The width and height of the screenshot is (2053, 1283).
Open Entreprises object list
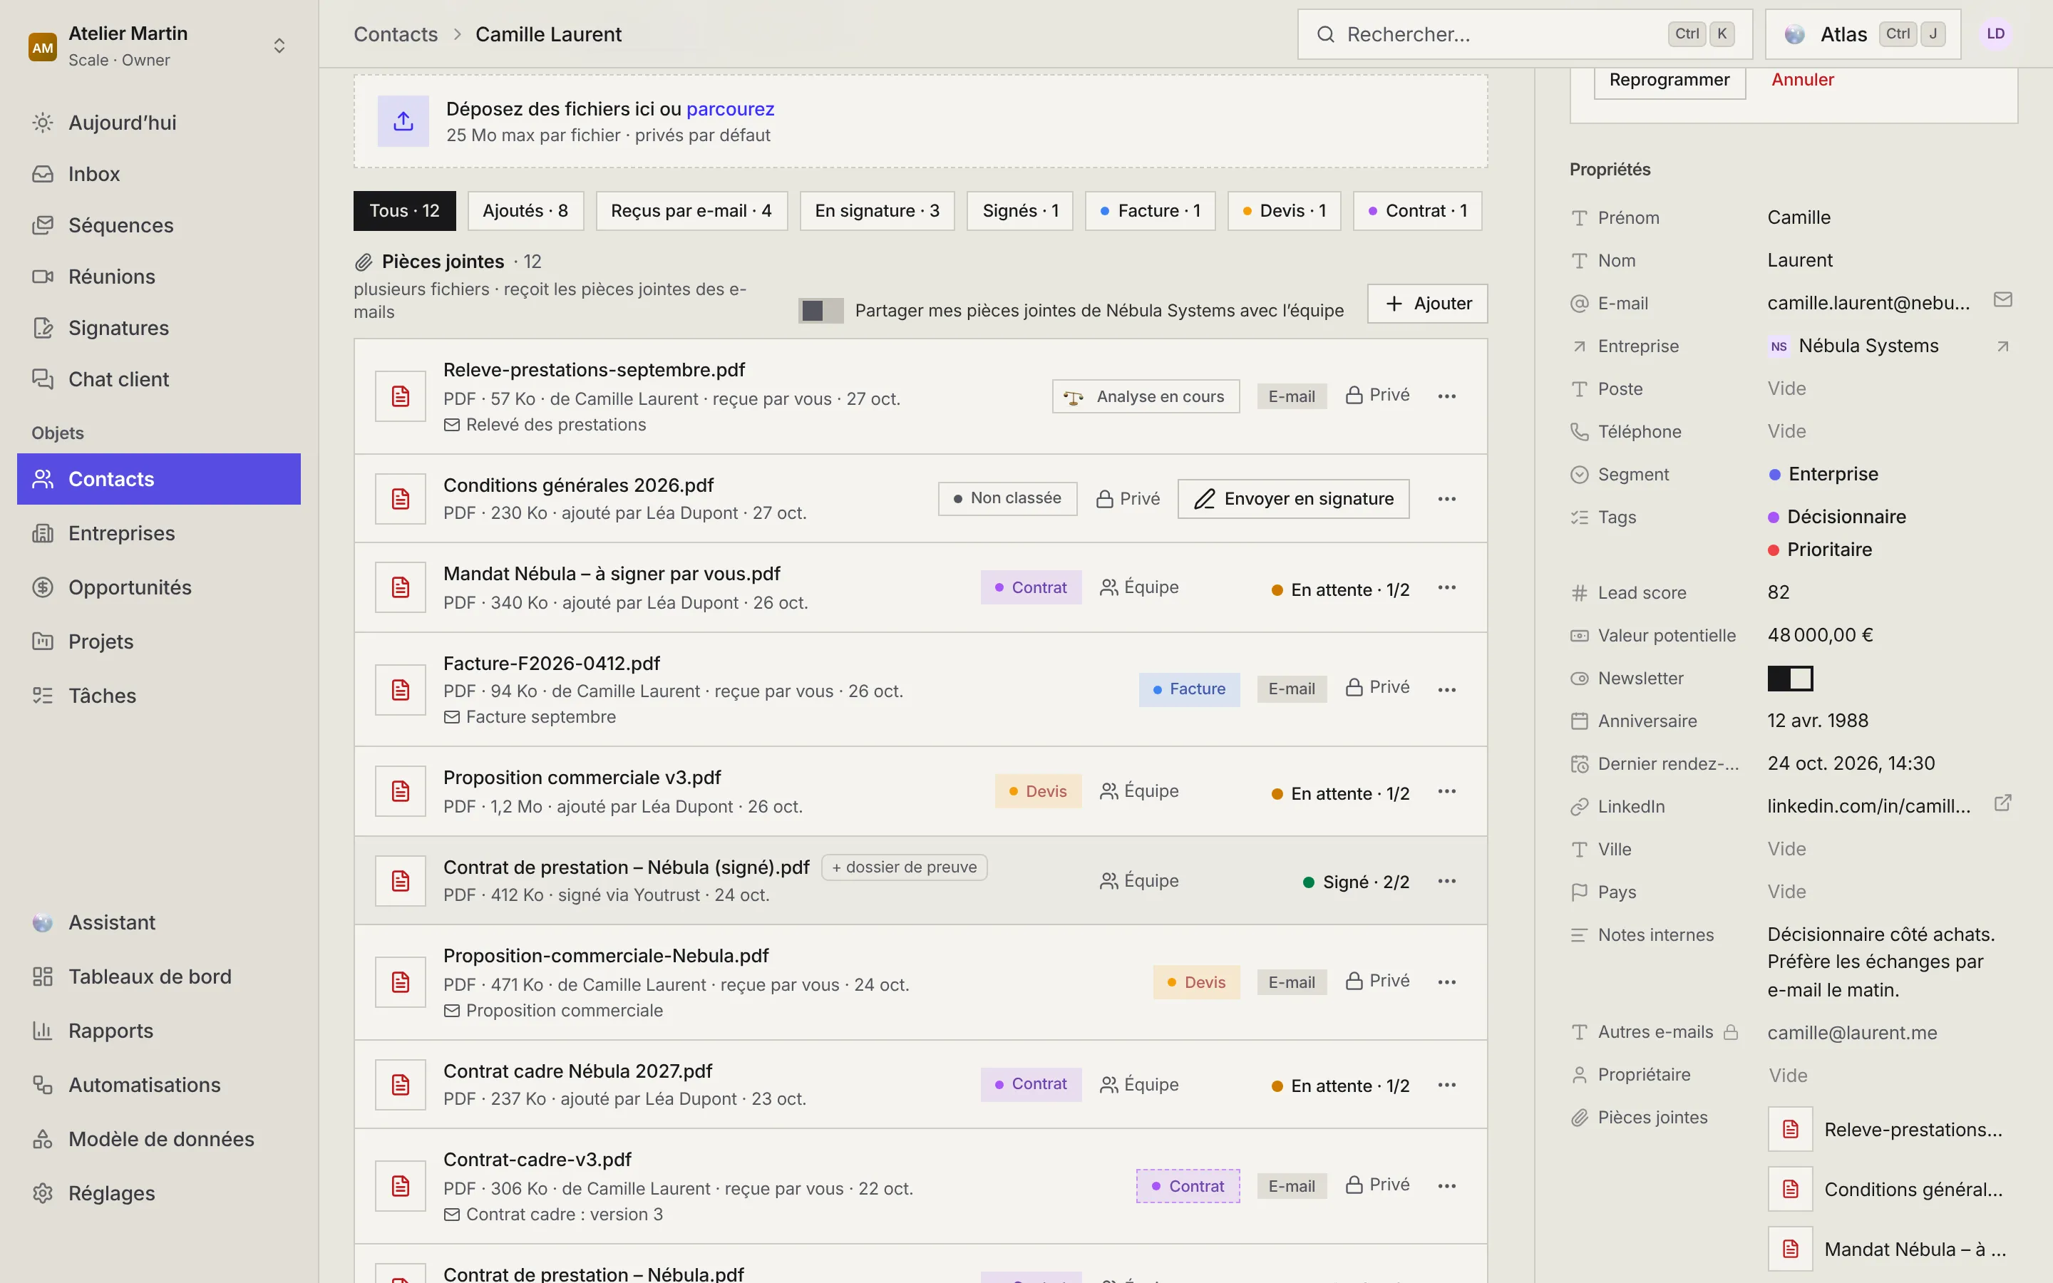click(x=159, y=533)
